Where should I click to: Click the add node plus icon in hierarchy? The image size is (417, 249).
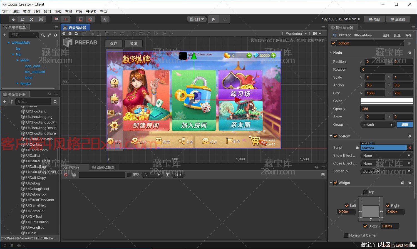5,35
